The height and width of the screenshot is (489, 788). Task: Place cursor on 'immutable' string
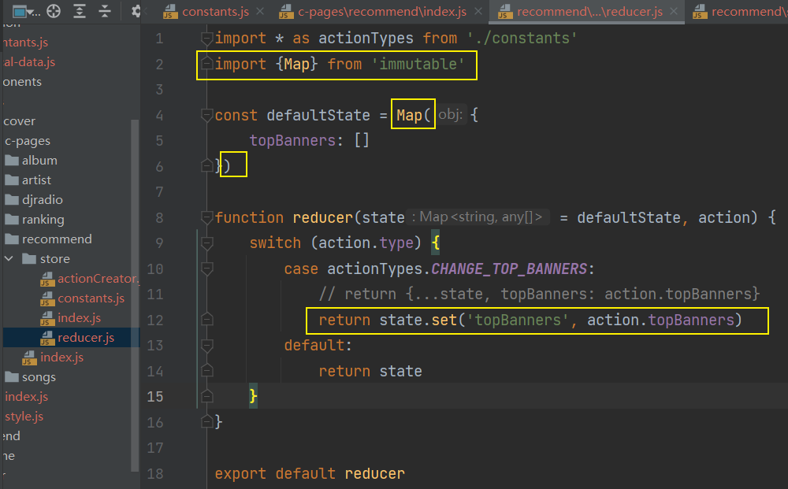(x=417, y=64)
